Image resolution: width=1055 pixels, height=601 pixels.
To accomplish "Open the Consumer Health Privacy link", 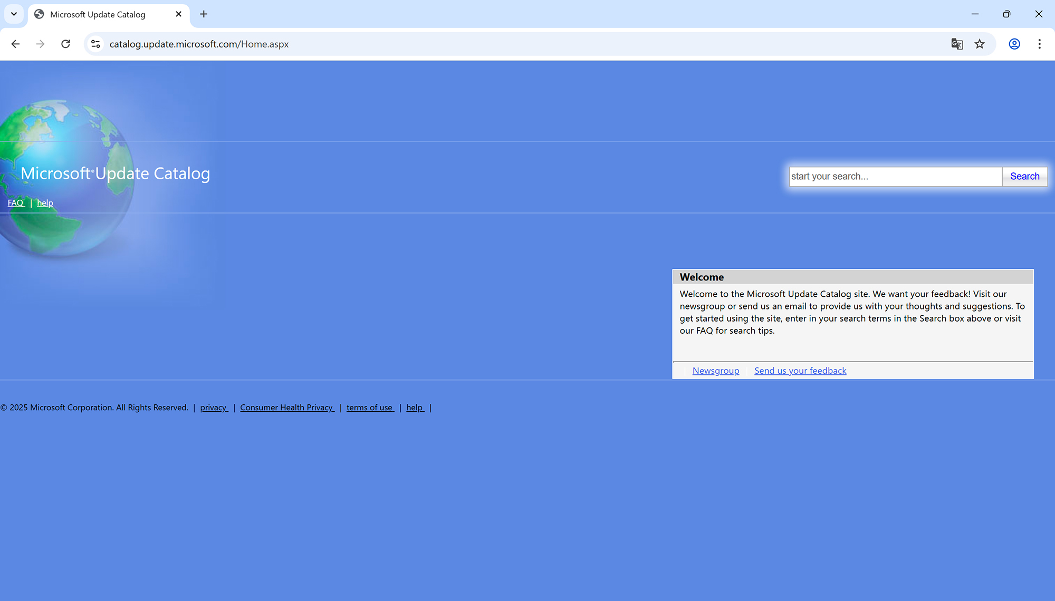I will [x=287, y=408].
